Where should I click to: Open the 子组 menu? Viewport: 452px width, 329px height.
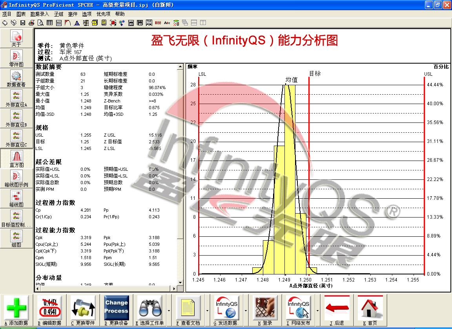pos(58,14)
